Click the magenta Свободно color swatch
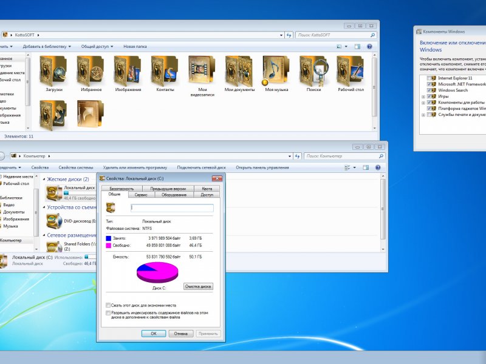486x364 pixels. [109, 246]
